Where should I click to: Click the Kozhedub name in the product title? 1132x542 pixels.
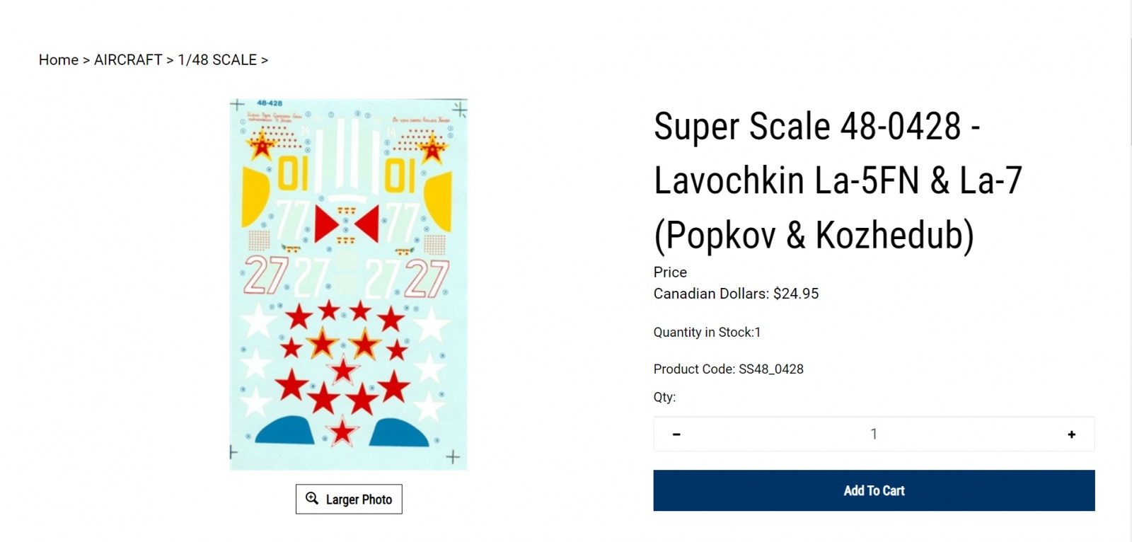[894, 236]
